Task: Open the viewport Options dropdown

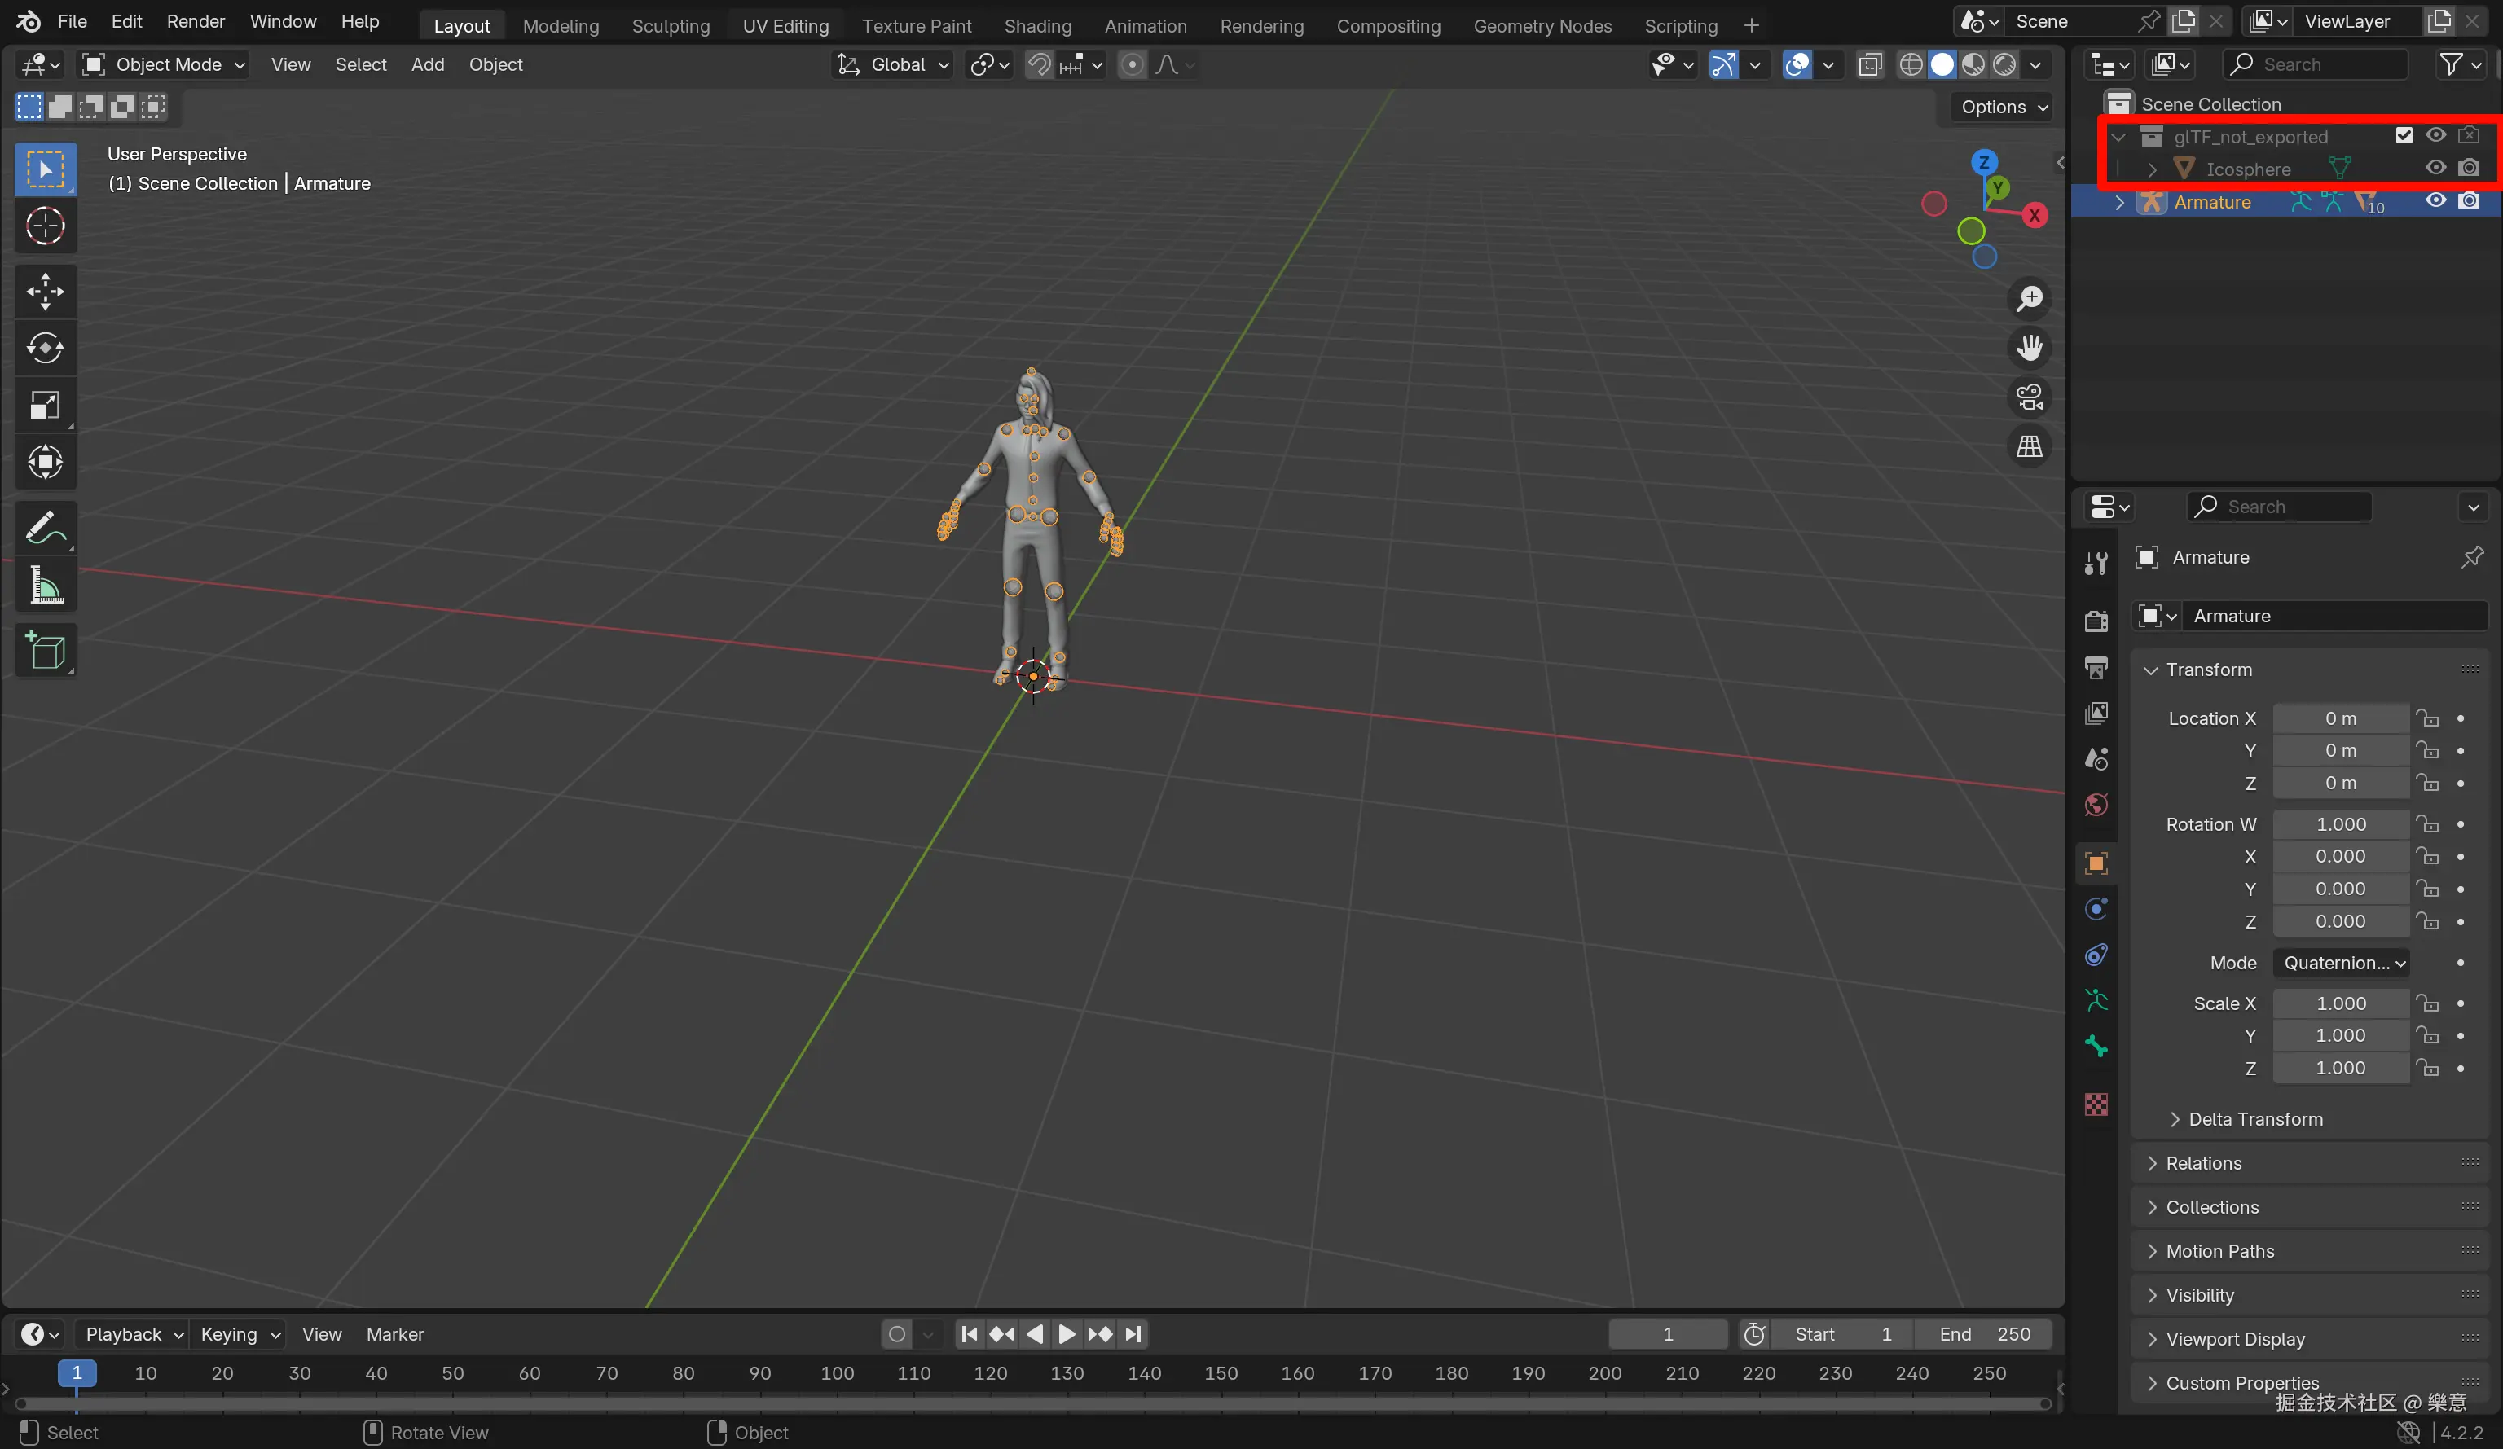Action: (x=2004, y=108)
